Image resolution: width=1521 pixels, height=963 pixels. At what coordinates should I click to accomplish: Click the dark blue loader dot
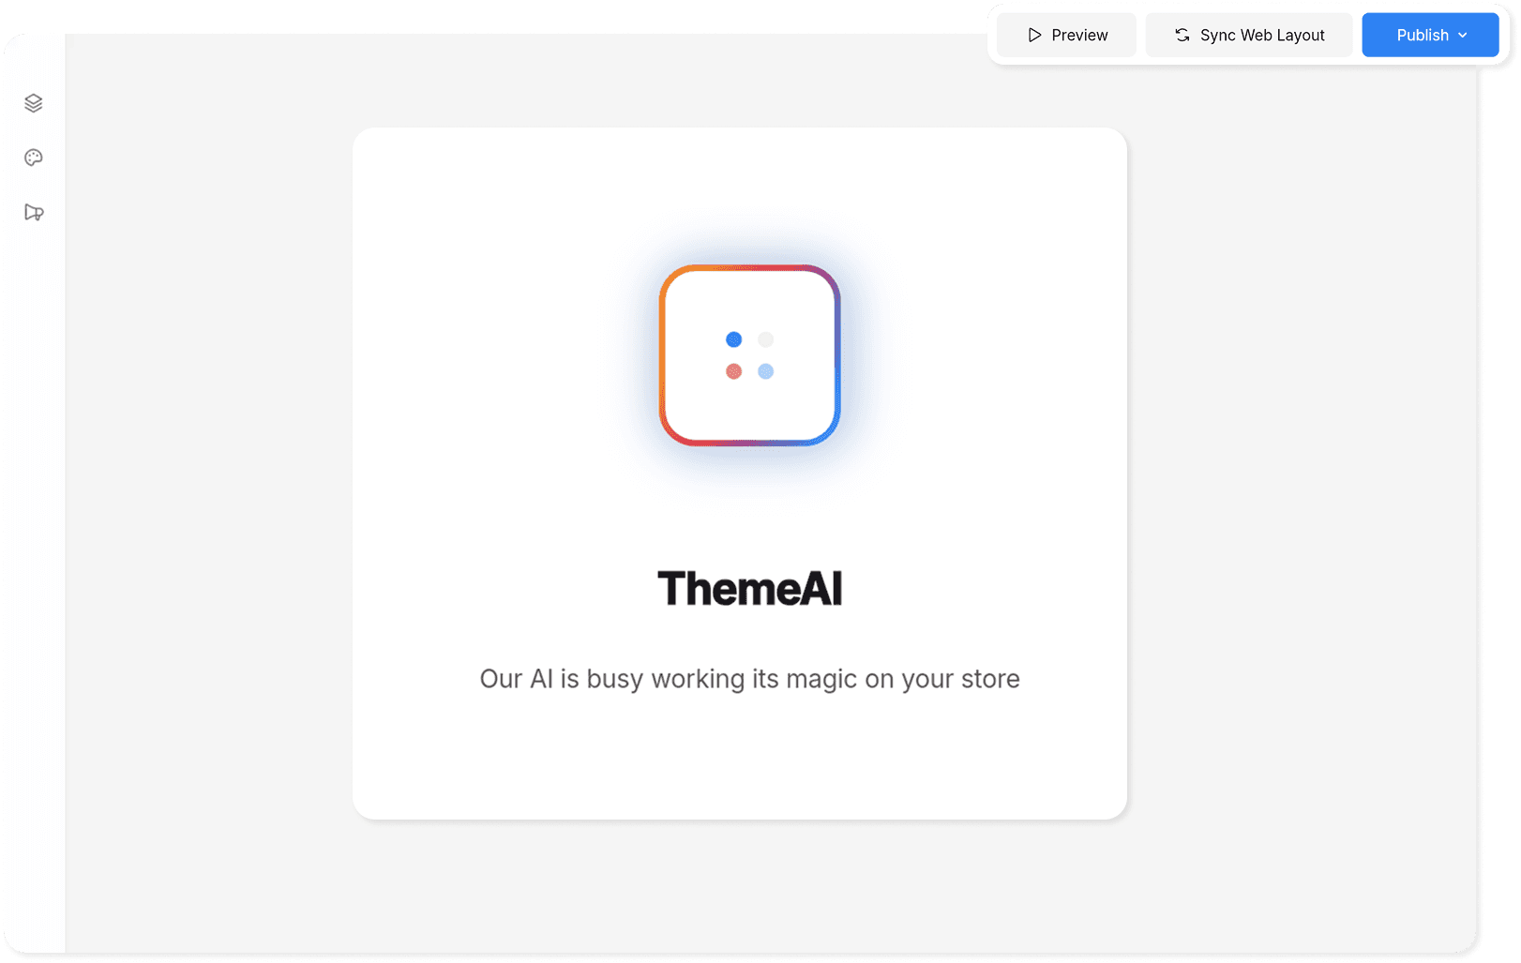tap(734, 339)
